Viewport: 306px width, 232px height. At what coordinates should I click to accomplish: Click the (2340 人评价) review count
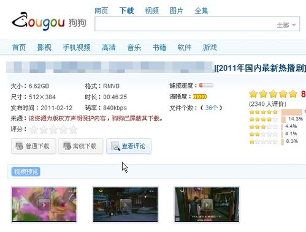[267, 104]
